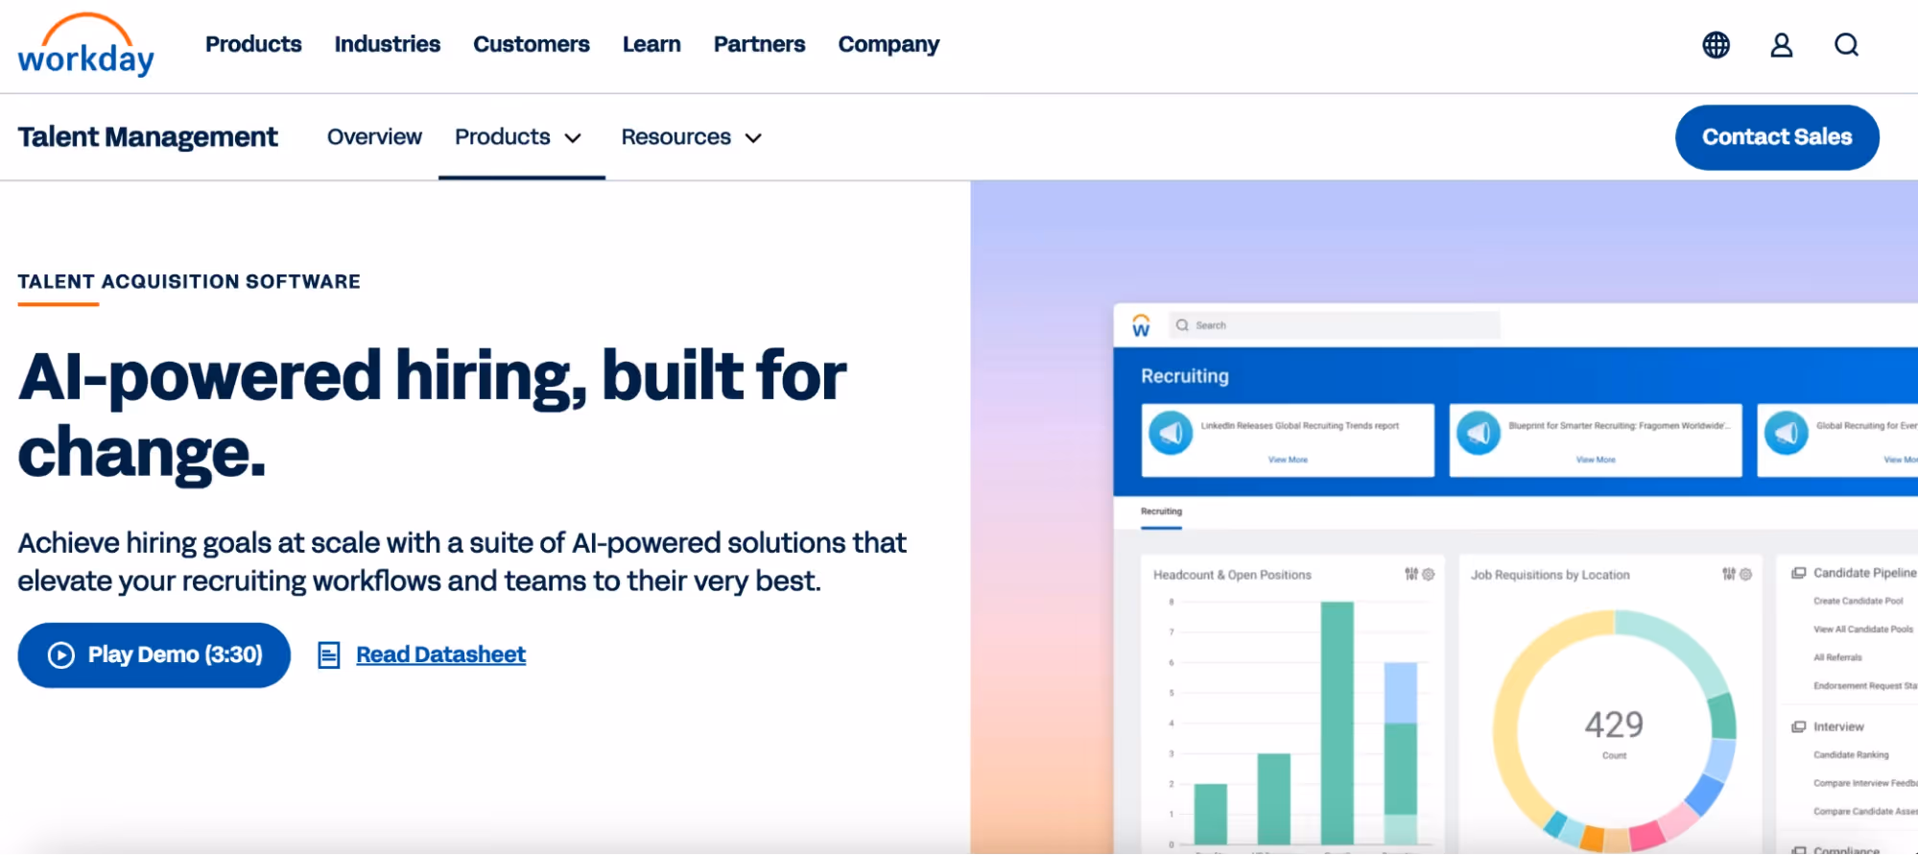Open the Learn menu
This screenshot has width=1918, height=855.
[x=651, y=44]
